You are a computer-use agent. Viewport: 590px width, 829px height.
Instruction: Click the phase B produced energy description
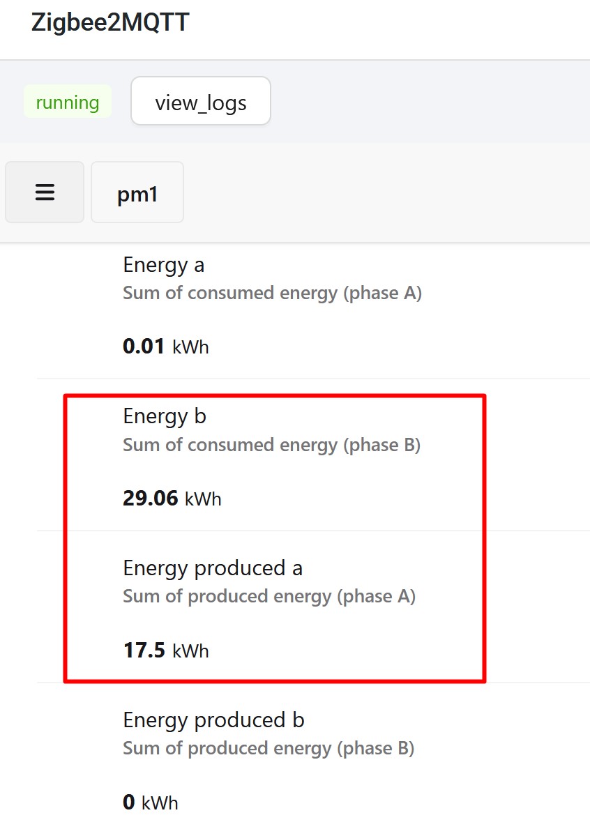pos(268,749)
